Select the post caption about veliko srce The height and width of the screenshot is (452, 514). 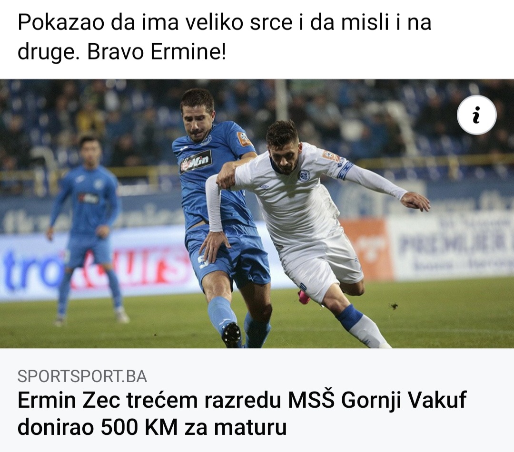[x=224, y=38]
